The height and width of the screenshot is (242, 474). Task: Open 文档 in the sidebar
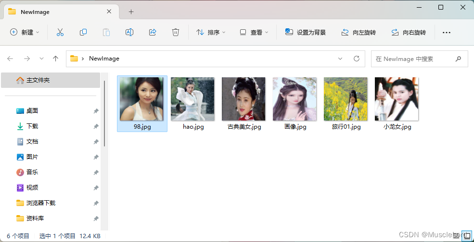(x=32, y=142)
